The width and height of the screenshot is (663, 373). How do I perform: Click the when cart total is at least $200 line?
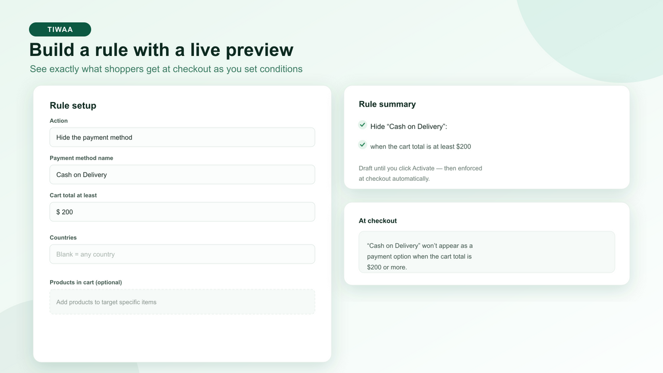[421, 147]
